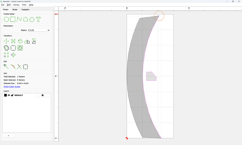Activate the Rotate transform tool
Screen dimensions: 242x145
tap(20, 41)
